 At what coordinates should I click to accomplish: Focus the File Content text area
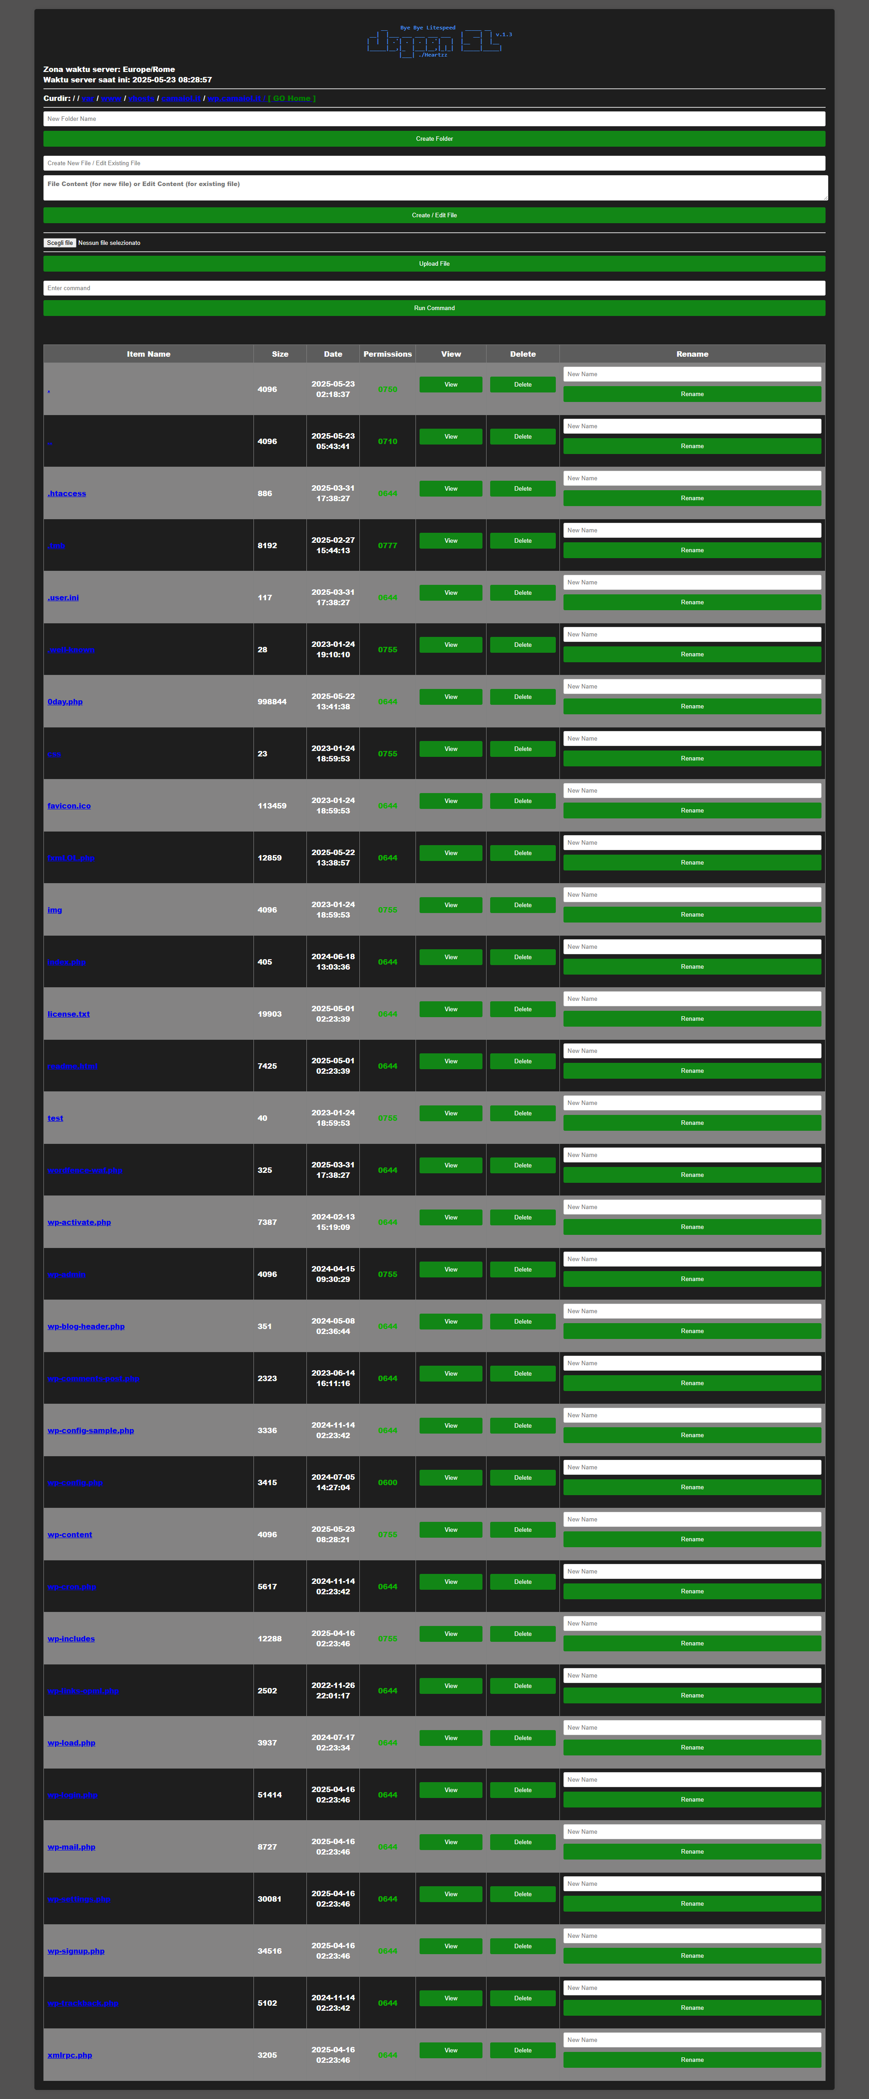tap(434, 188)
